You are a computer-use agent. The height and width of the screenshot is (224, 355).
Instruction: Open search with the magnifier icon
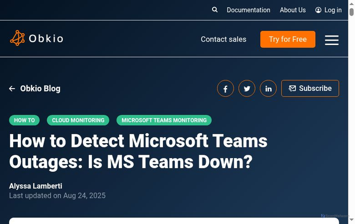pyautogui.click(x=215, y=10)
